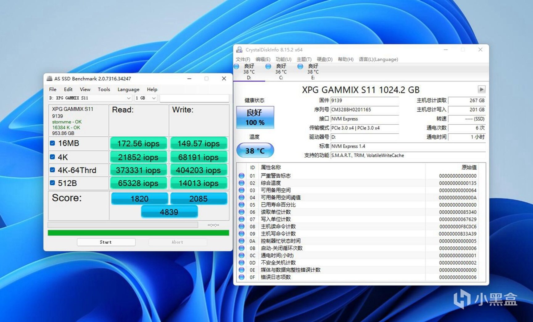Click the Abort button
Image resolution: width=533 pixels, height=322 pixels.
pos(177,242)
